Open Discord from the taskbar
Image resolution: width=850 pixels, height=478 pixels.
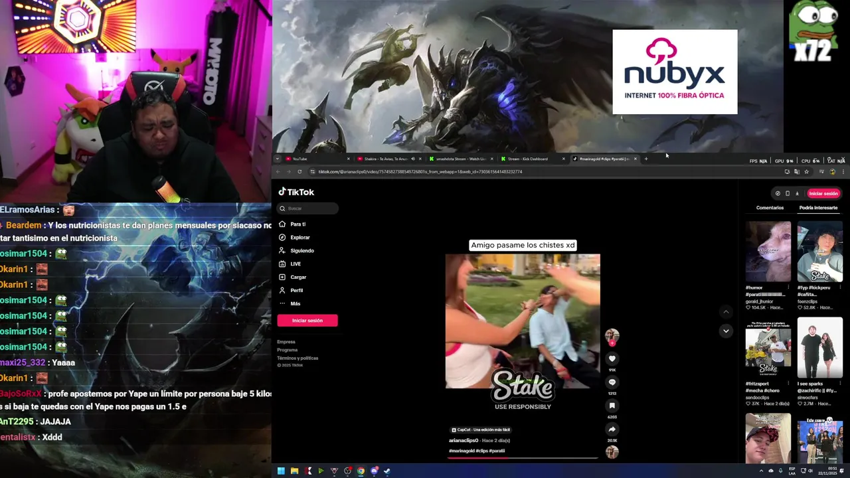374,471
